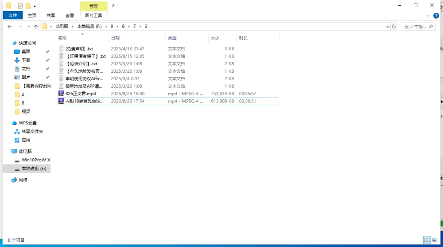
Task: Open the Customize Quick Access Toolbar dropdown
Action: [x=35, y=6]
